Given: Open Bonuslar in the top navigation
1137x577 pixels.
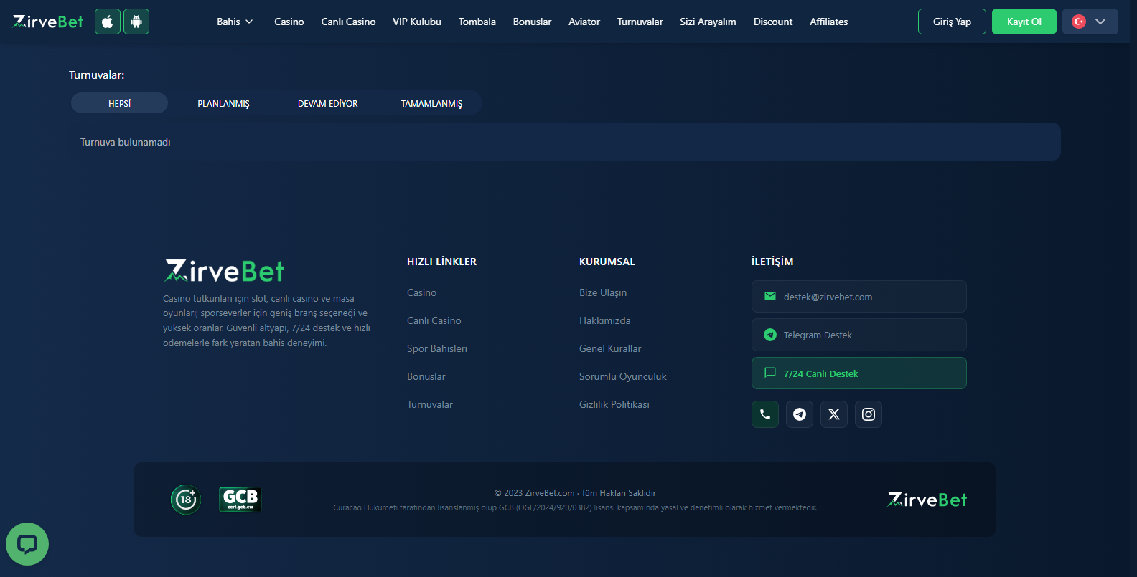Looking at the screenshot, I should (x=533, y=22).
